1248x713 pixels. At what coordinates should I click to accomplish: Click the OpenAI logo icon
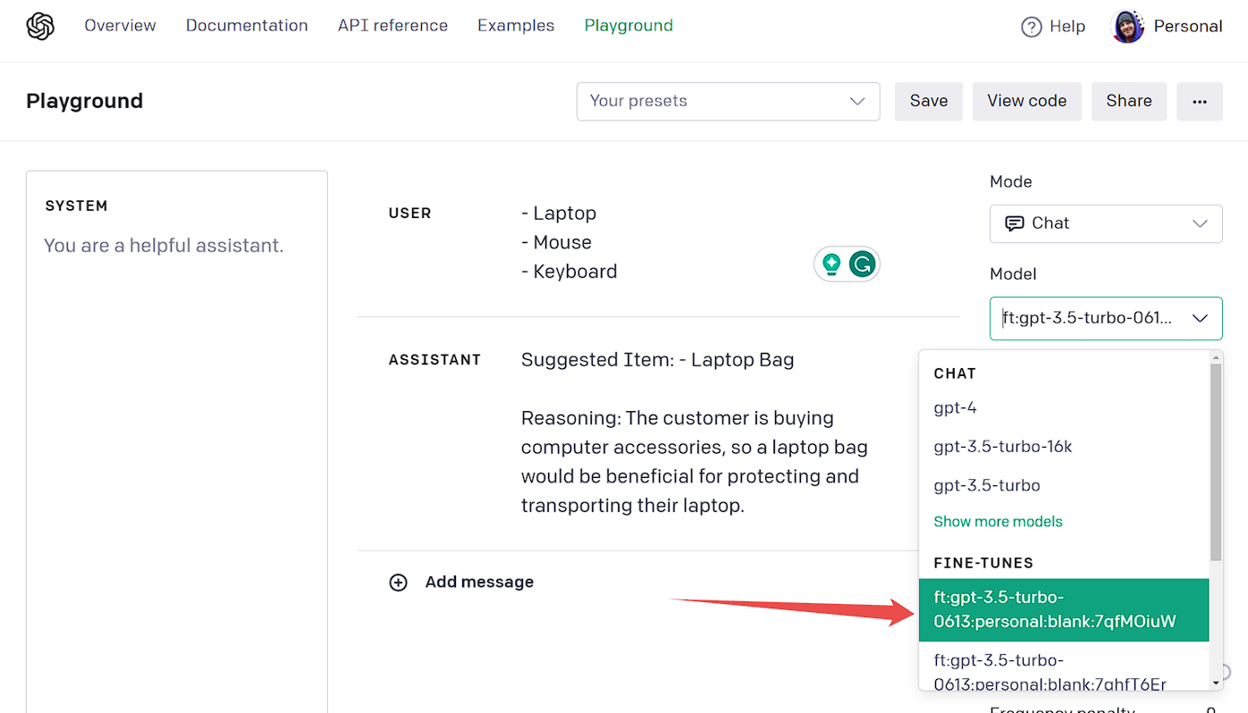coord(40,26)
